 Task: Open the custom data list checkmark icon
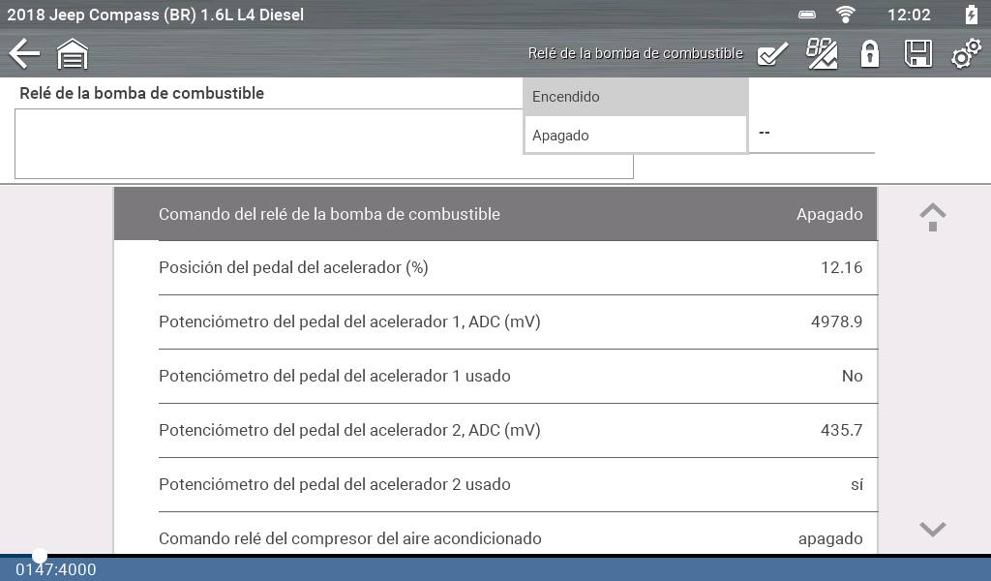pos(771,54)
